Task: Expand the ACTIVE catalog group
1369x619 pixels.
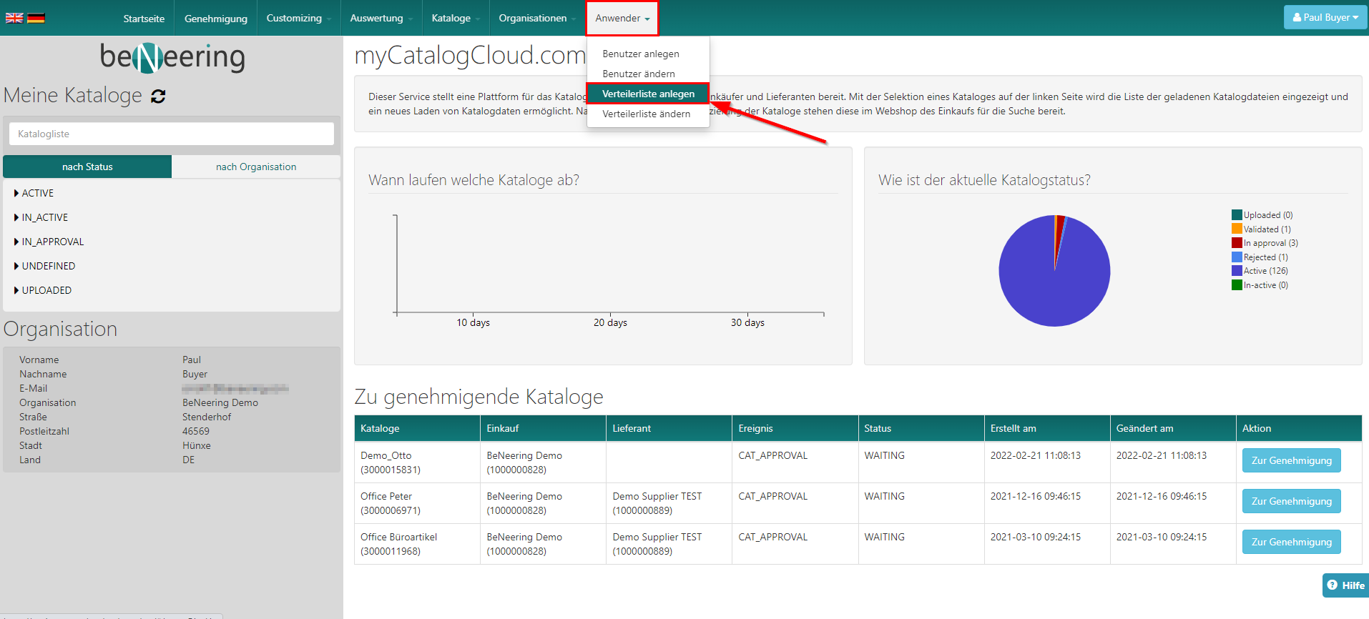Action: (34, 193)
